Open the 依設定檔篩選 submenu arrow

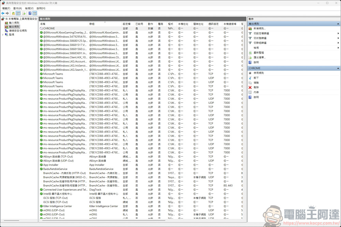[338, 33]
